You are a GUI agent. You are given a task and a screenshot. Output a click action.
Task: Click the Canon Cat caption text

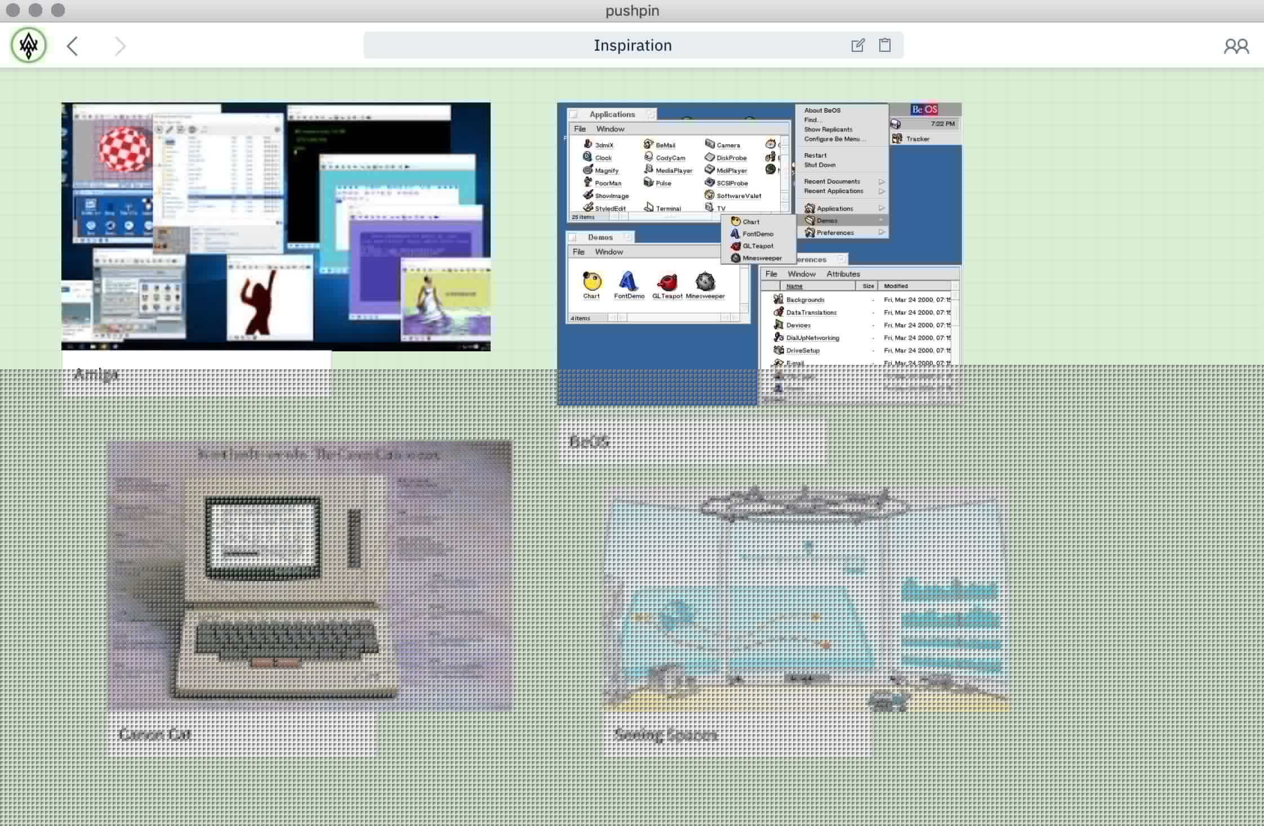[x=155, y=734]
